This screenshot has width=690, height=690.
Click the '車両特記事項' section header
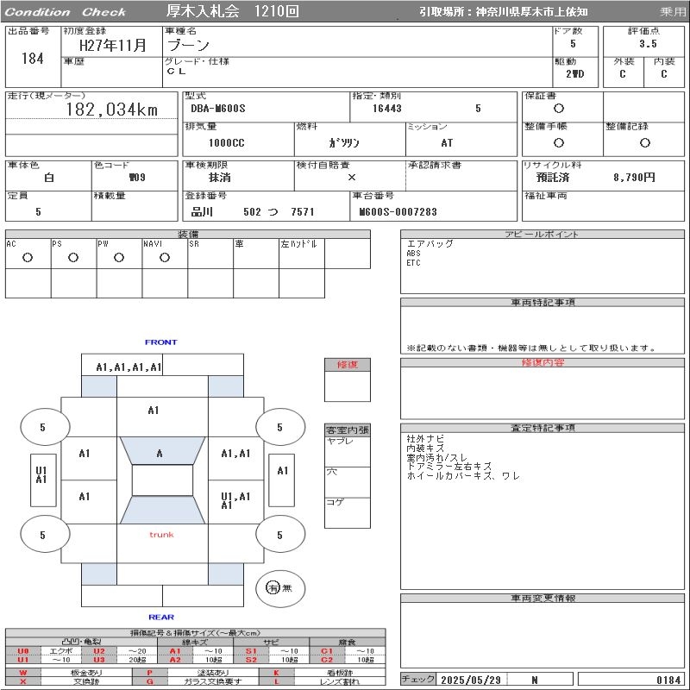click(543, 303)
